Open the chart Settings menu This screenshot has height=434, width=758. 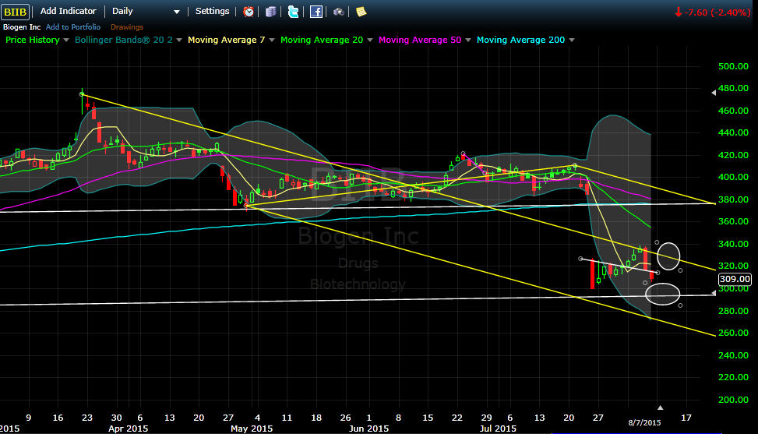212,12
